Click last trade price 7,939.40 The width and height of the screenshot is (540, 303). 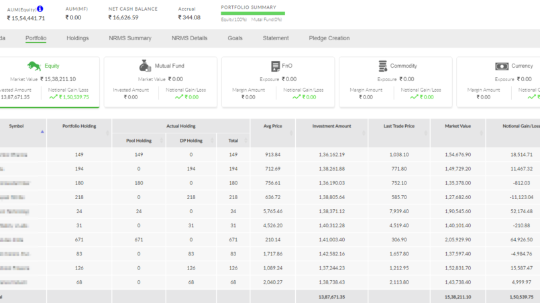[x=399, y=211]
